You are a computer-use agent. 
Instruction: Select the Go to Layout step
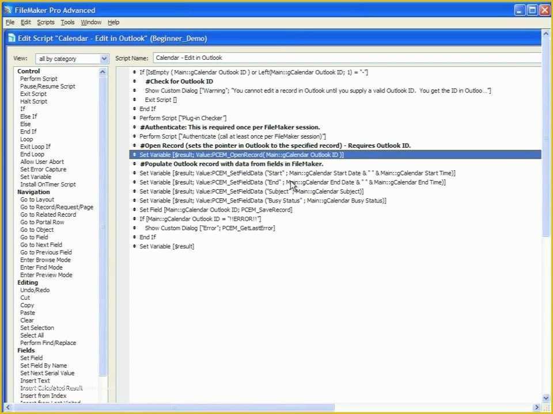point(37,200)
